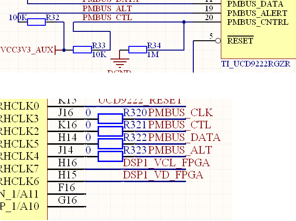296x221 pixels.
Task: Select the DSP1_VCL_FPGA net label
Action: [x=166, y=162]
